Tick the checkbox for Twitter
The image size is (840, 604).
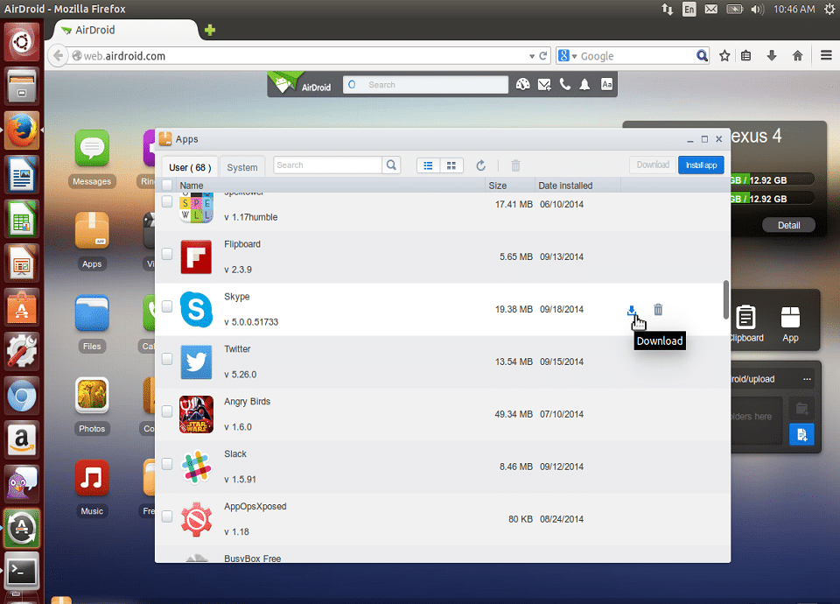coord(167,359)
